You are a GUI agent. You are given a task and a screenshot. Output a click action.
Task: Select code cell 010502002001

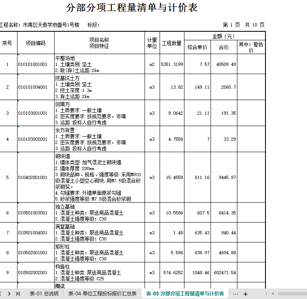(36, 273)
